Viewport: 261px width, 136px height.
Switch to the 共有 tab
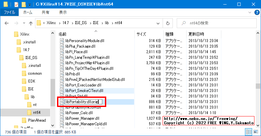(46, 12)
